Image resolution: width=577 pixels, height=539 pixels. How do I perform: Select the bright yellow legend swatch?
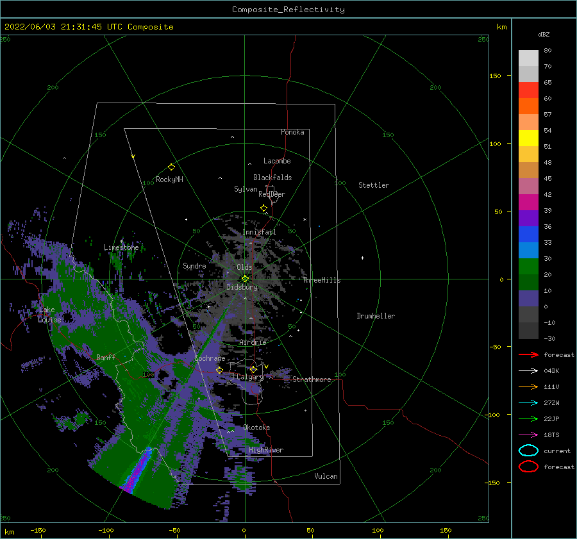click(x=528, y=138)
